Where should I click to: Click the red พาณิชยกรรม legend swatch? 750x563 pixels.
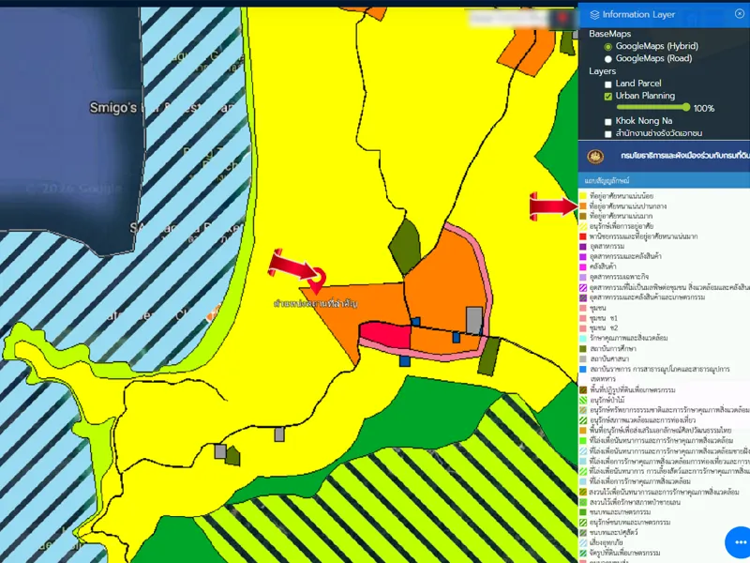(x=583, y=236)
